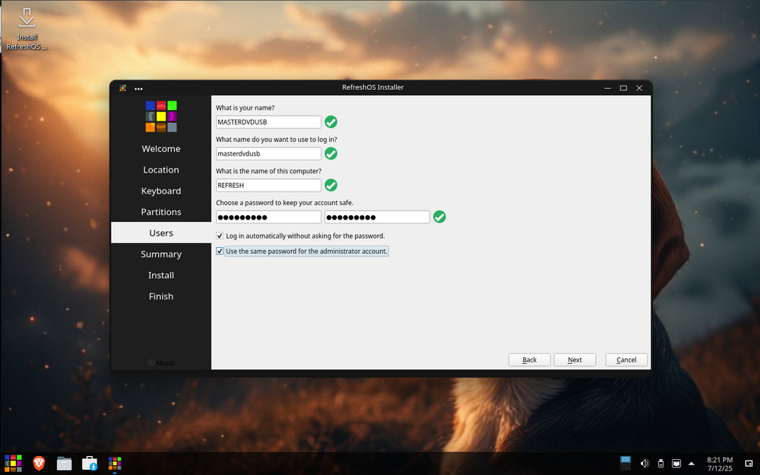This screenshot has width=760, height=475.
Task: Go to the Keyboard step
Action: coord(161,191)
